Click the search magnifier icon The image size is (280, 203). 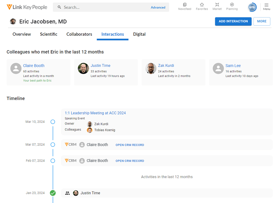click(x=59, y=7)
